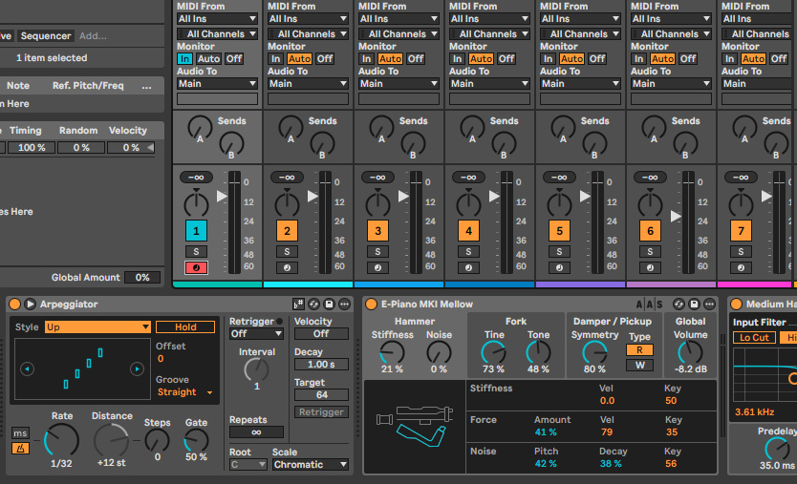The image size is (797, 484).
Task: Shift arpeggio pattern right arrow
Action: coord(137,368)
